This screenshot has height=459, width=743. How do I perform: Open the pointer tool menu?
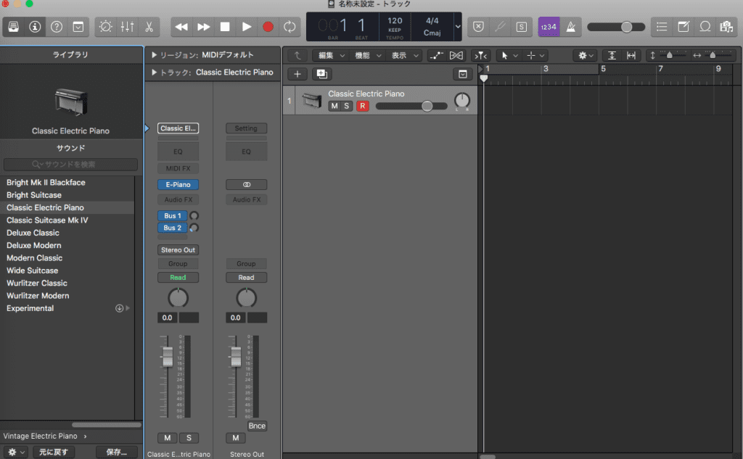[509, 55]
